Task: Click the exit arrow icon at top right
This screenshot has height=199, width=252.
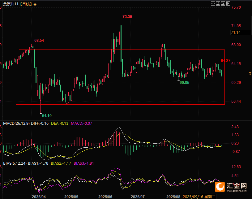Action: point(228,4)
